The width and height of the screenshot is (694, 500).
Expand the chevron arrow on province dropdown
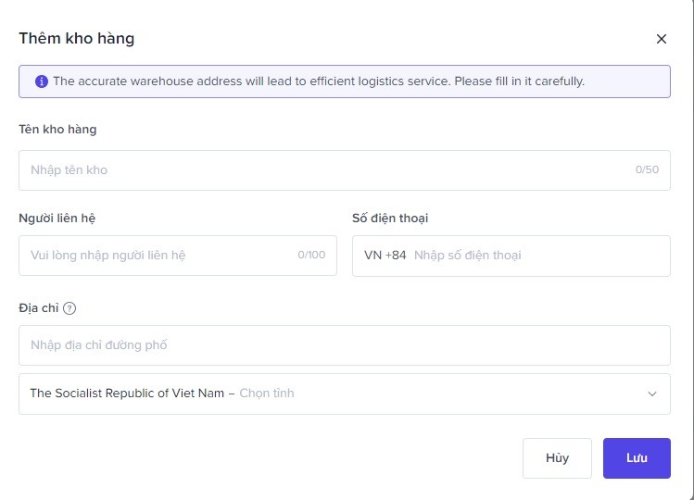tap(652, 394)
